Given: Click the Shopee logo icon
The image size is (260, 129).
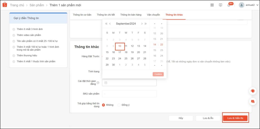Looking at the screenshot, I should 5,5.
